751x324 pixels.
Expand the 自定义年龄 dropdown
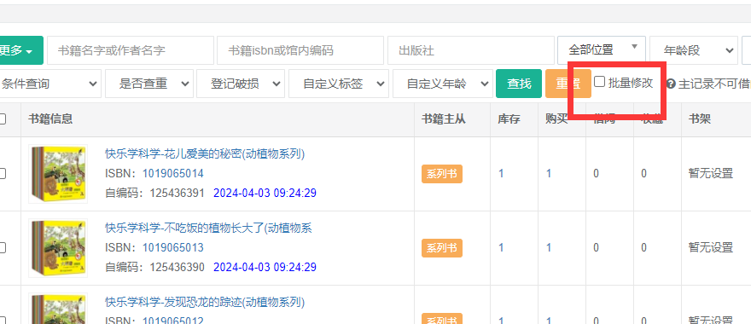point(443,84)
